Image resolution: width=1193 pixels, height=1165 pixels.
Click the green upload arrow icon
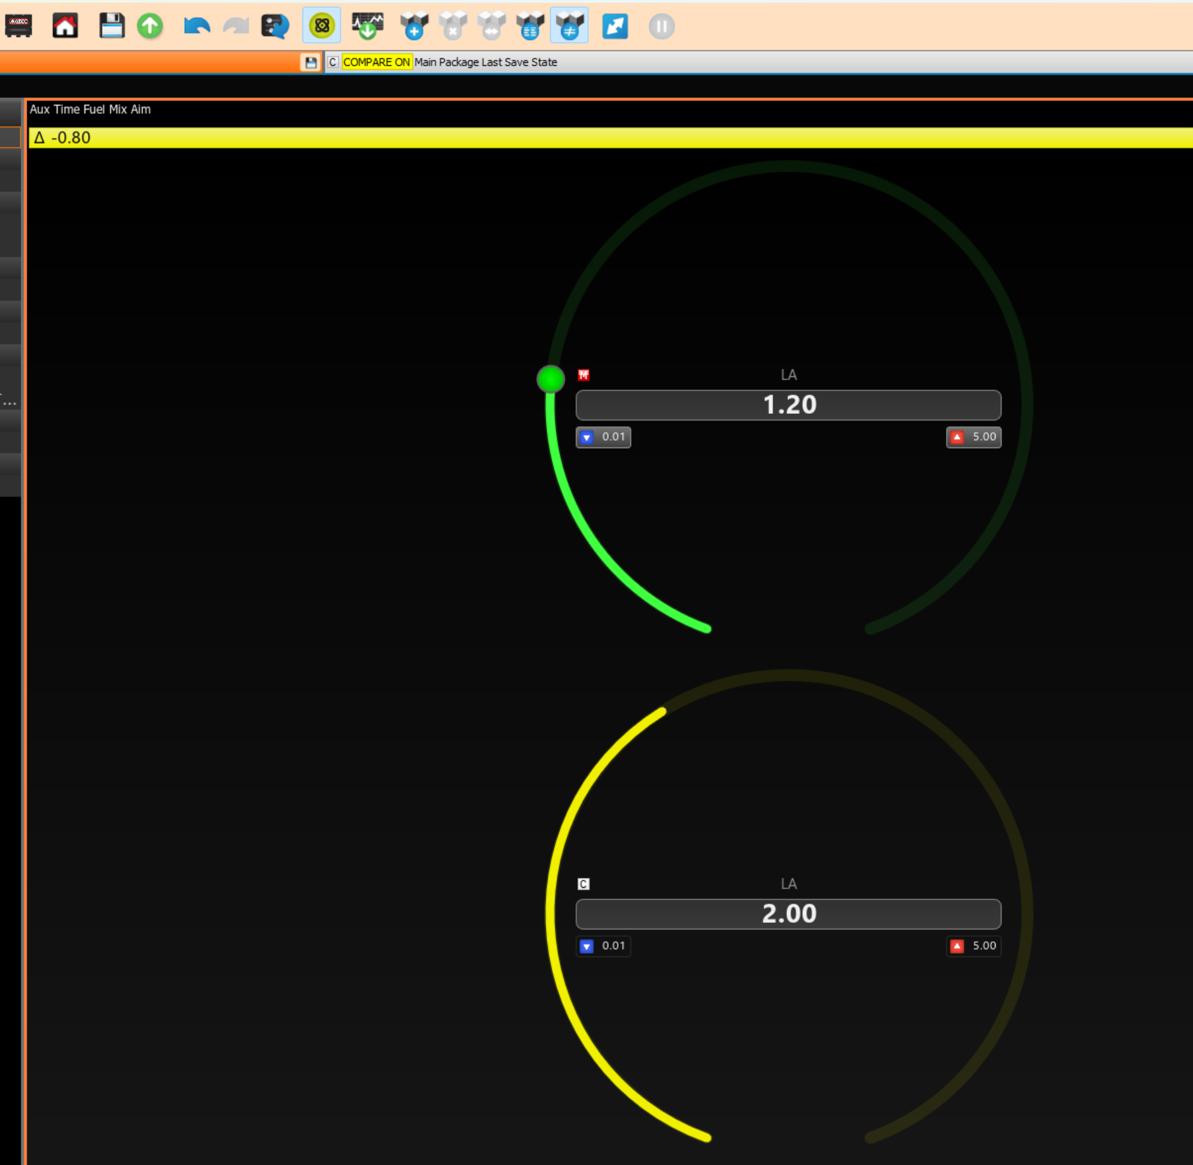click(150, 26)
